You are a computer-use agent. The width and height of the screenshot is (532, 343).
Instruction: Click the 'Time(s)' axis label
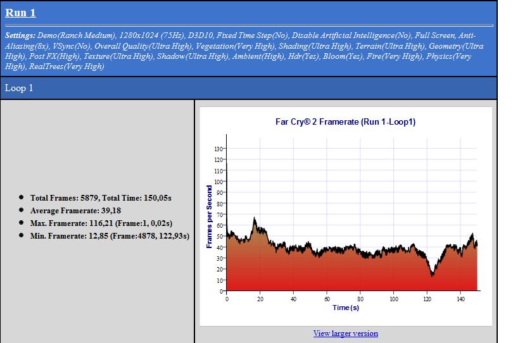coord(346,308)
